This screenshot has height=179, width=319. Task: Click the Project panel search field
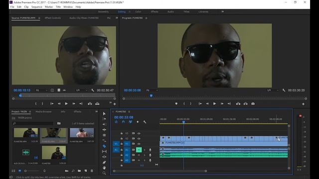33,123
